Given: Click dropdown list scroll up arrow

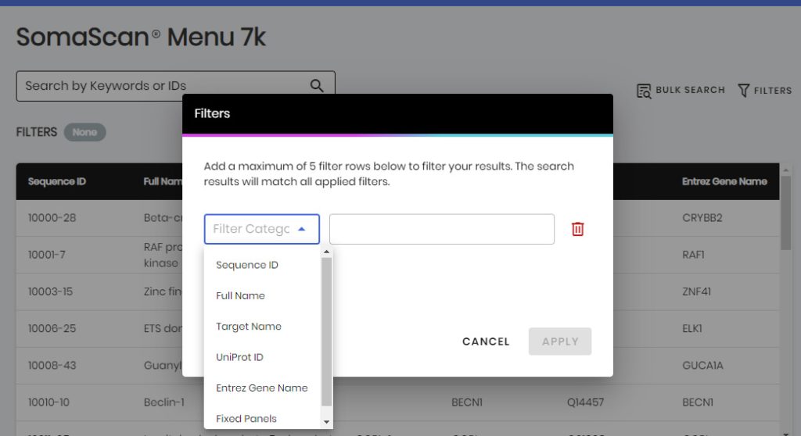Looking at the screenshot, I should [326, 252].
